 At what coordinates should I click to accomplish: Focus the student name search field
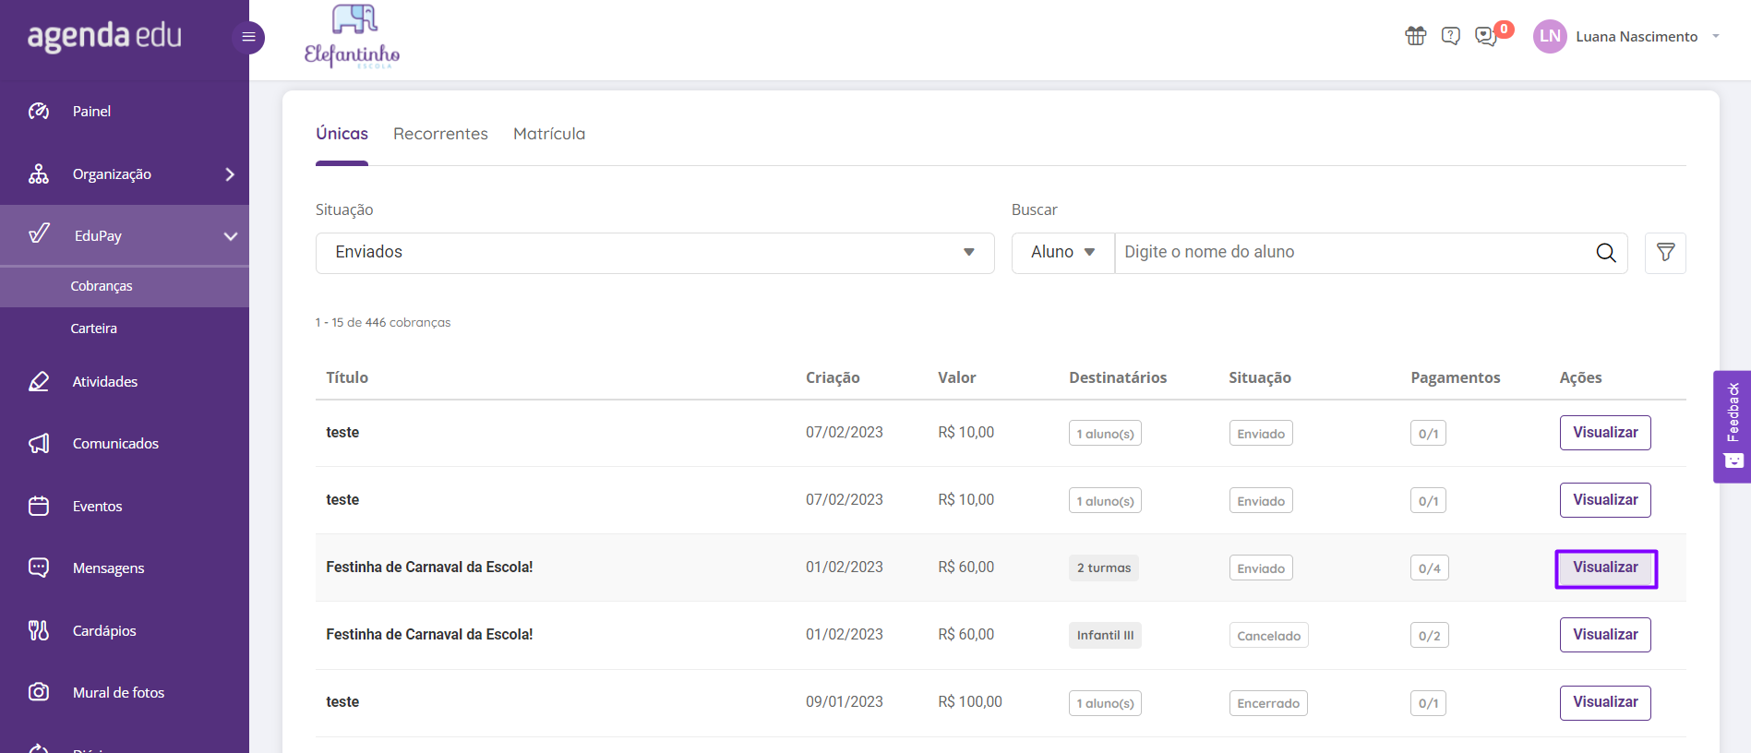pyautogui.click(x=1354, y=253)
